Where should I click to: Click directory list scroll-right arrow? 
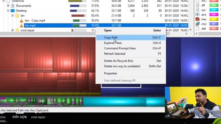(x=186, y=34)
